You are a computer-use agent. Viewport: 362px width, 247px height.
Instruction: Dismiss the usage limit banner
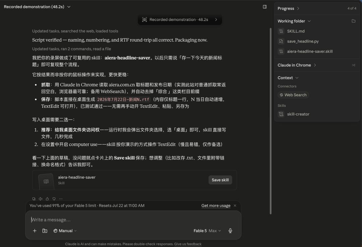tap(235, 205)
